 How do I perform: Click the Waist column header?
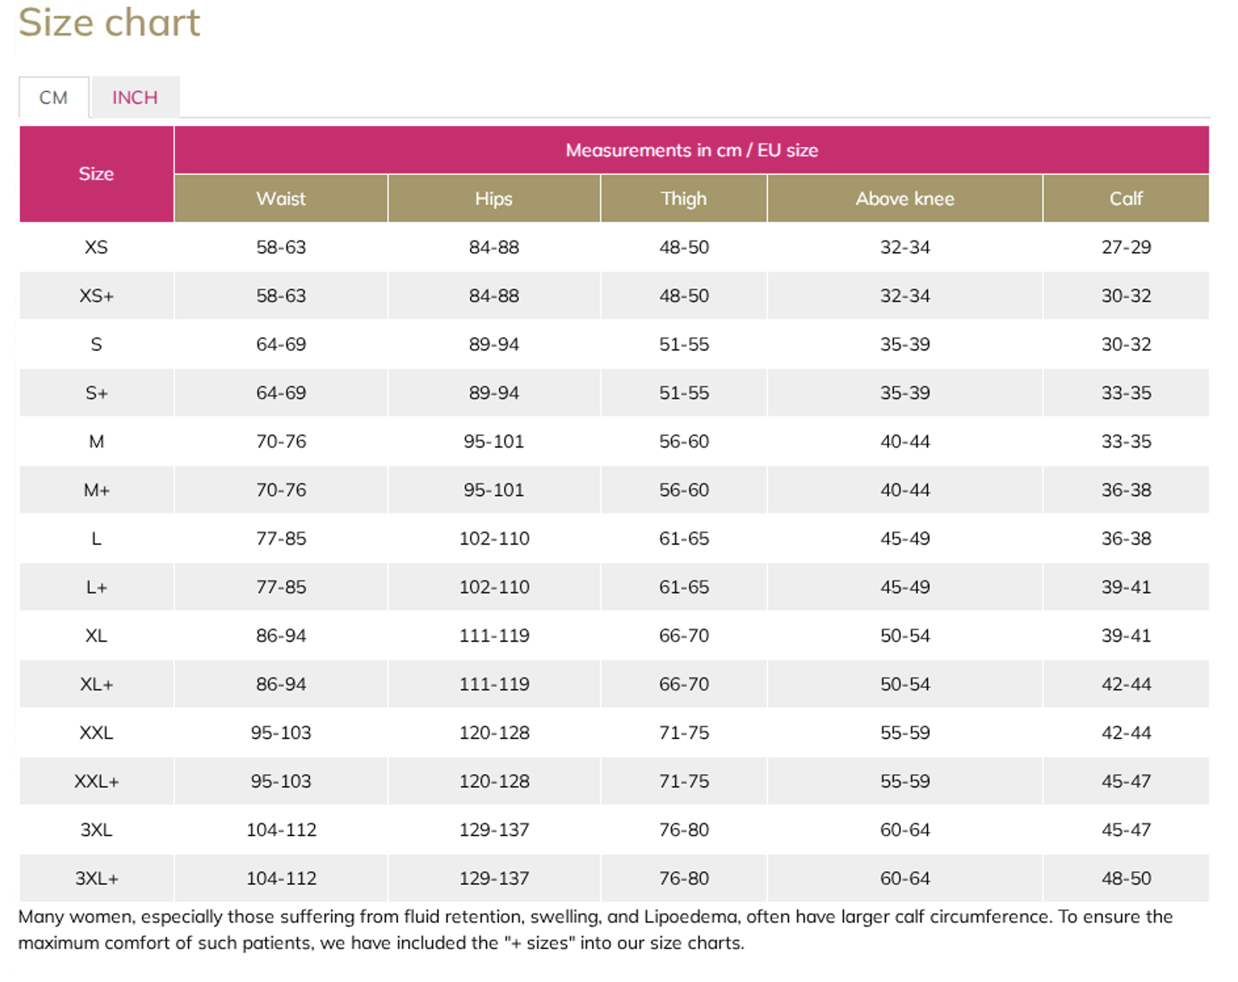point(281,198)
